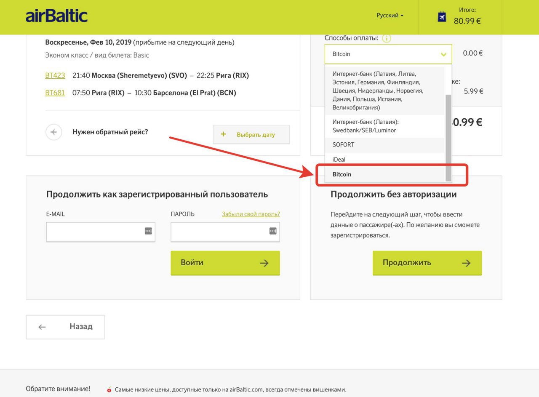
Task: Click the Обратите внимание! label
Action: (x=58, y=389)
